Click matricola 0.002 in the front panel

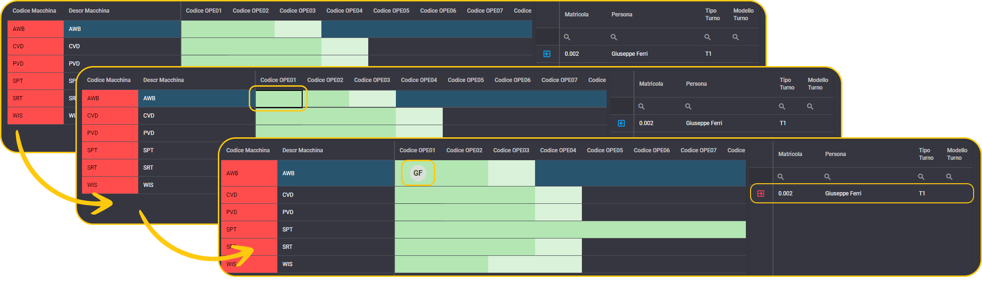786,194
